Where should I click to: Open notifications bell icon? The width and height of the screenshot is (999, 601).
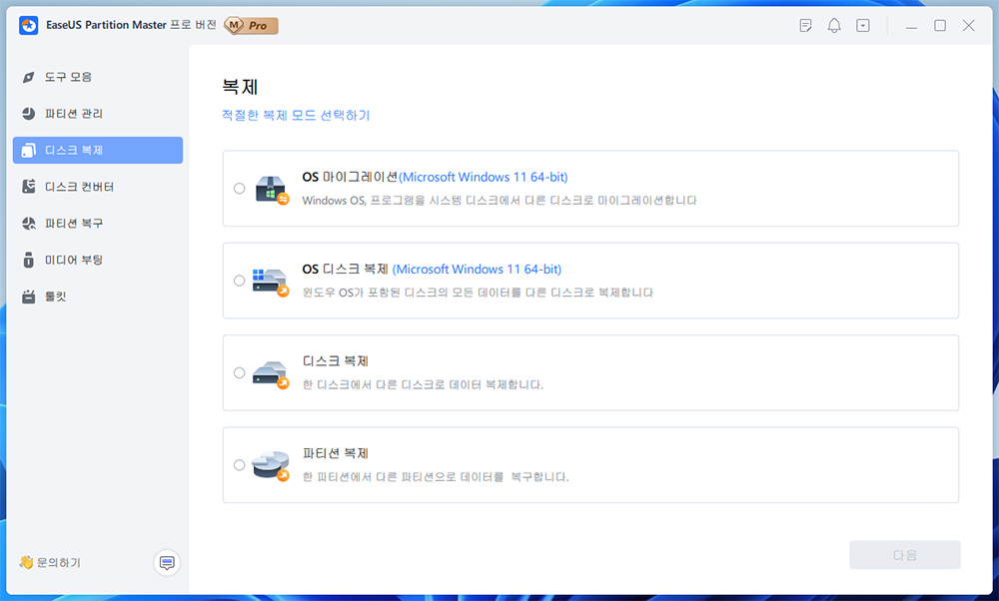click(x=834, y=26)
